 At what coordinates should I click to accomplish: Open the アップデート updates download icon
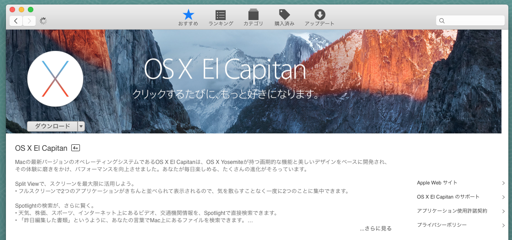(x=319, y=18)
